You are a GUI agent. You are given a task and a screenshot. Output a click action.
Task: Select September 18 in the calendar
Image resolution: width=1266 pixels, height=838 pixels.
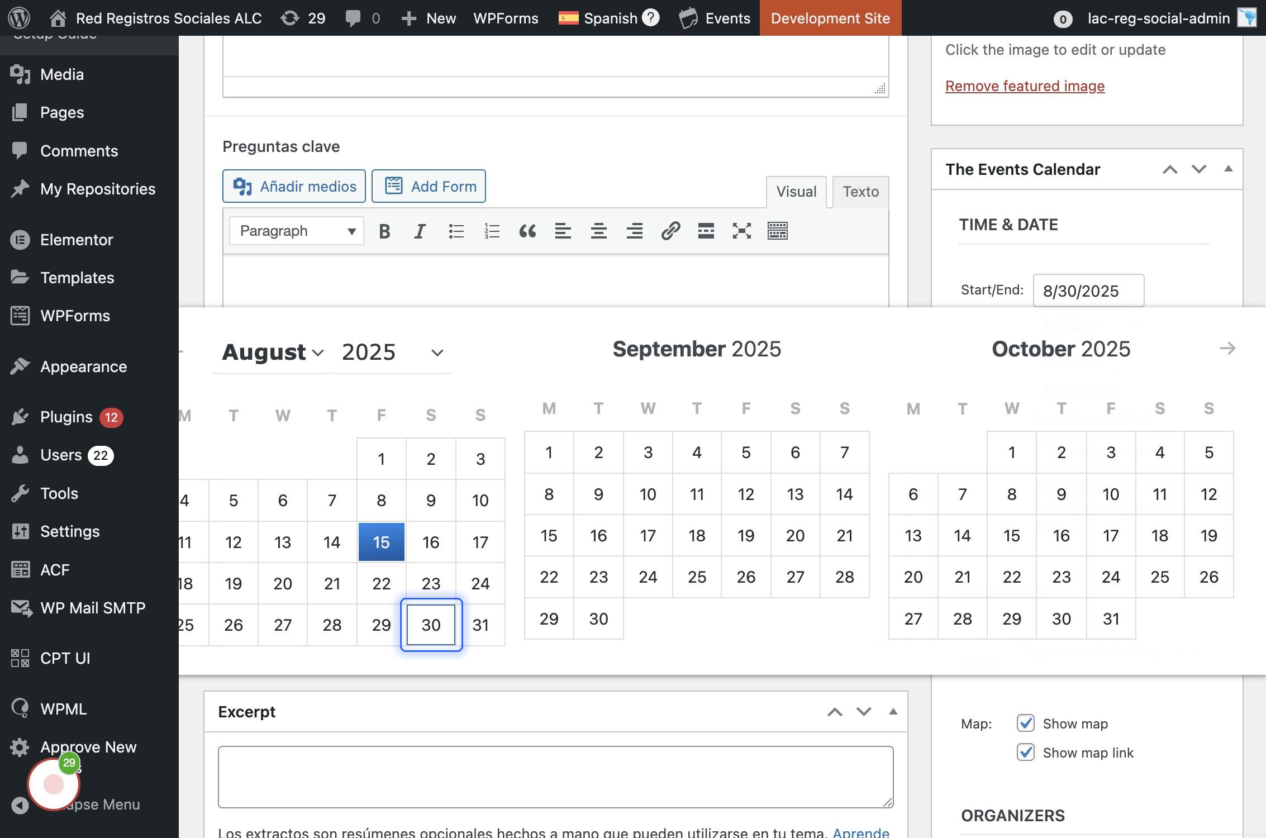tap(697, 536)
